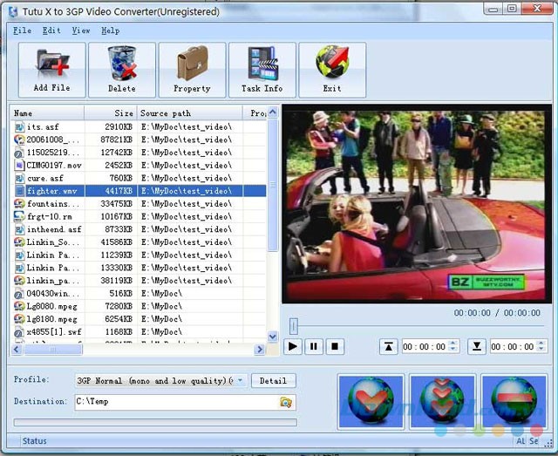The height and width of the screenshot is (456, 558).
Task: Convert all with multi-arrow globe button
Action: coord(442,402)
